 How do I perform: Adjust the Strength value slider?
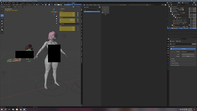point(188,56)
